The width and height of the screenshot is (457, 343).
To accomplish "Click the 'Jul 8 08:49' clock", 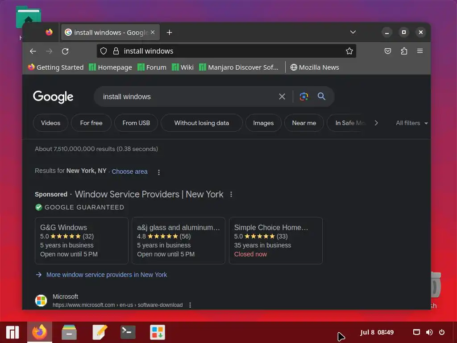I will coord(377,332).
